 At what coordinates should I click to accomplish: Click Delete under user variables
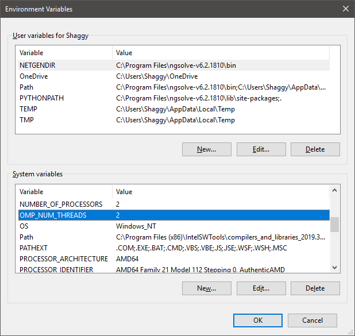coord(315,149)
